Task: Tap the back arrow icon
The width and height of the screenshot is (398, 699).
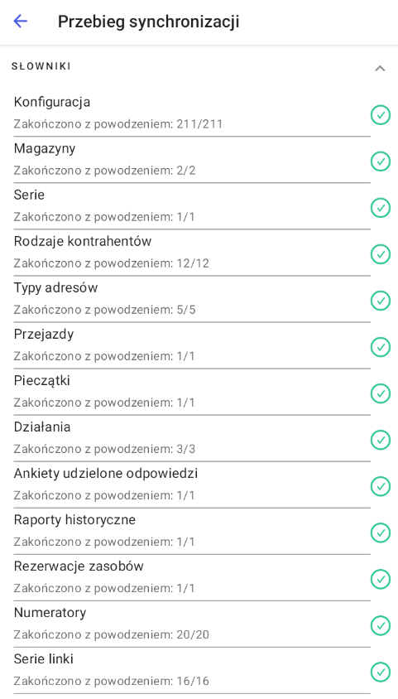Action: 21,22
